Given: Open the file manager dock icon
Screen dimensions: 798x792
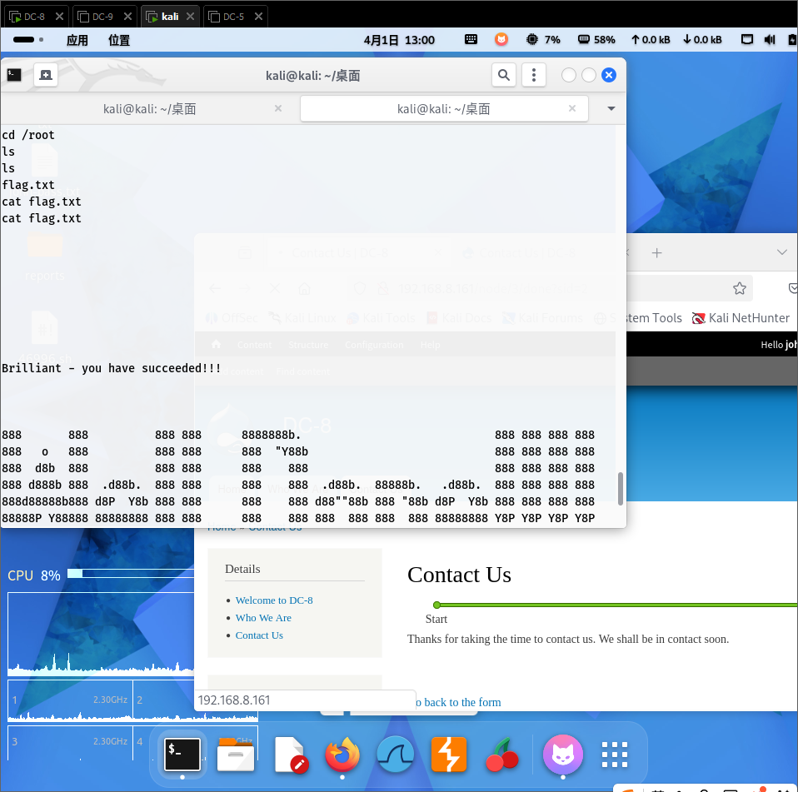Looking at the screenshot, I should [235, 755].
